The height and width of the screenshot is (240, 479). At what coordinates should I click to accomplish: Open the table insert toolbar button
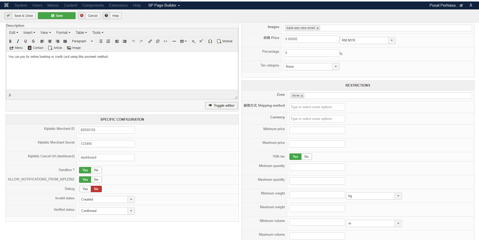click(183, 41)
